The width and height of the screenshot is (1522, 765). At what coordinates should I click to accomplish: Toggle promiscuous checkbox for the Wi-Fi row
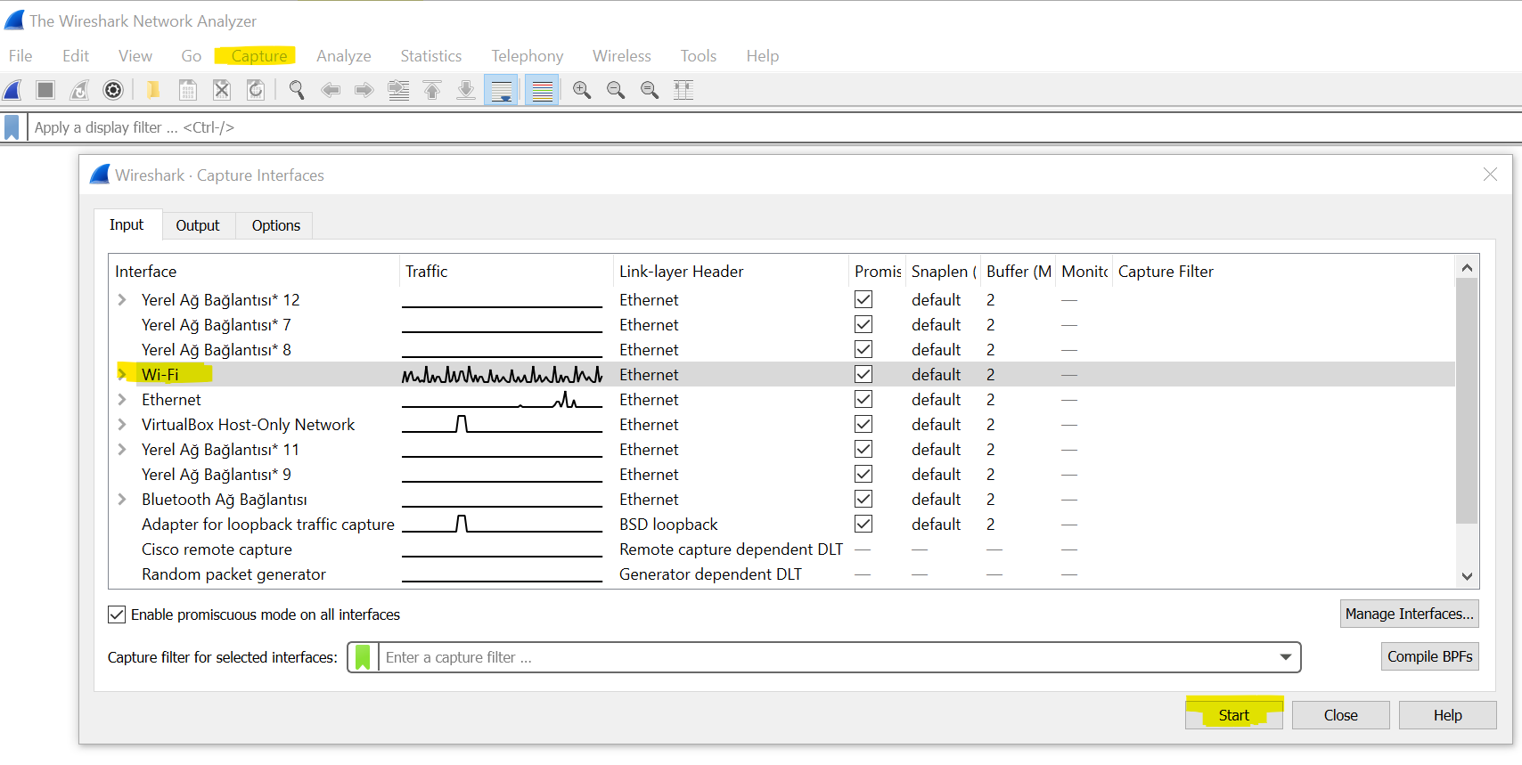(863, 374)
